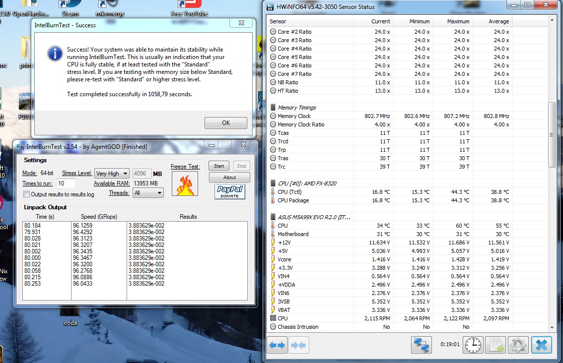
Task: Open the Threads dropdown set to All
Action: [x=148, y=193]
